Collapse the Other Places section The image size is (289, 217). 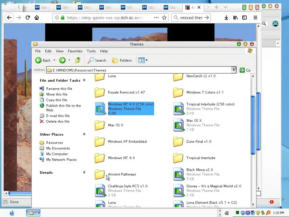(x=84, y=134)
